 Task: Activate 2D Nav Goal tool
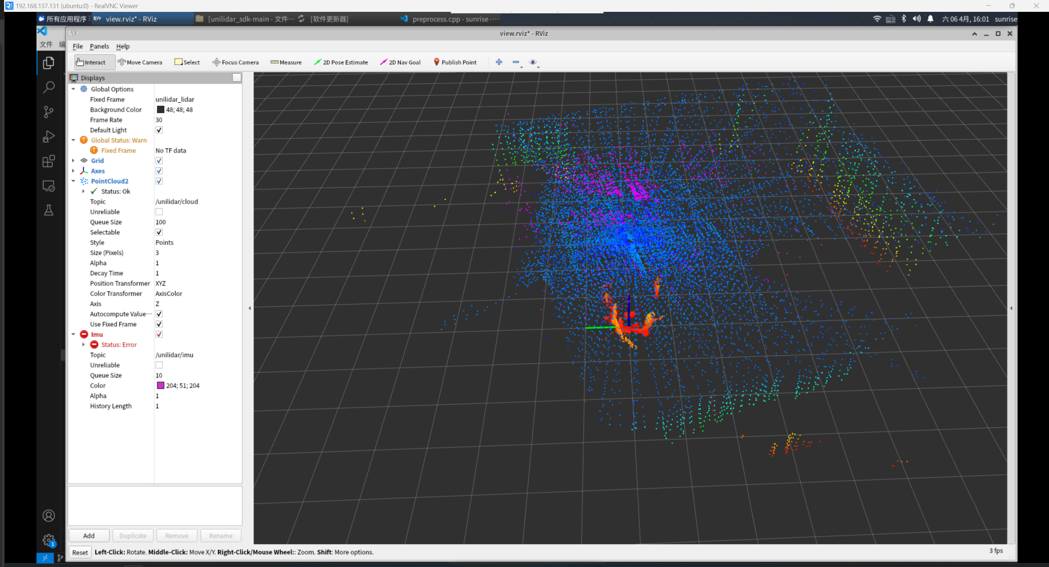click(400, 62)
